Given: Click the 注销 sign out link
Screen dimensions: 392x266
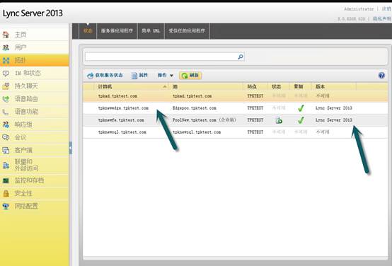Looking at the screenshot, I should click(386, 9).
